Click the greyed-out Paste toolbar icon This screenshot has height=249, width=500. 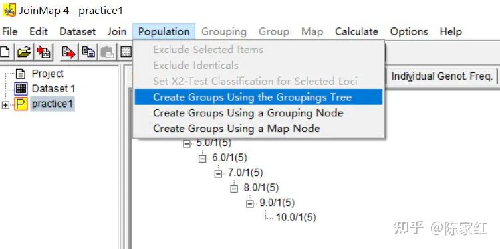(x=108, y=52)
